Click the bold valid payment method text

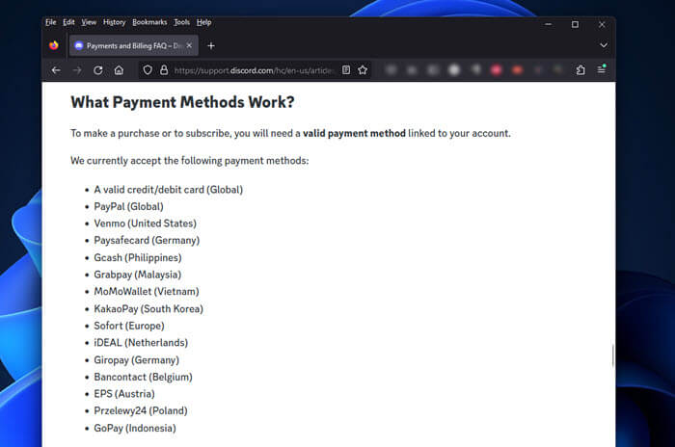click(x=354, y=133)
